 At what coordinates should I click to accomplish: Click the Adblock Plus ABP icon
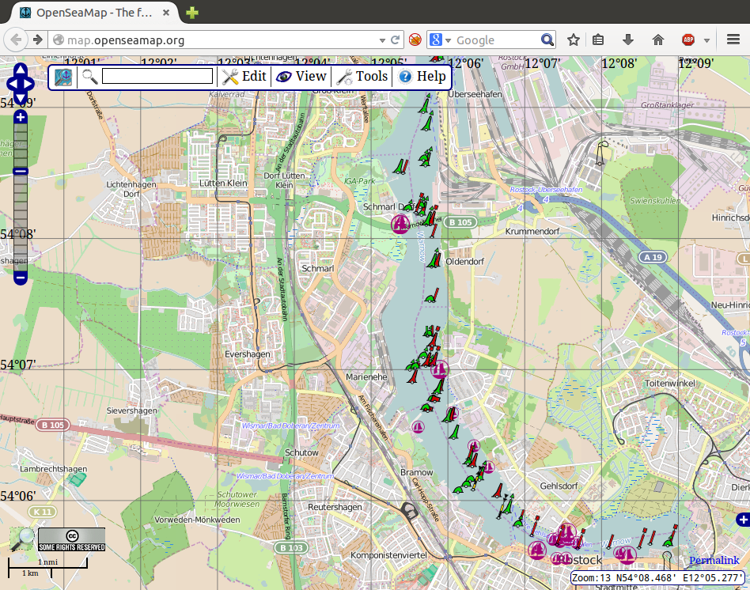[x=688, y=40]
